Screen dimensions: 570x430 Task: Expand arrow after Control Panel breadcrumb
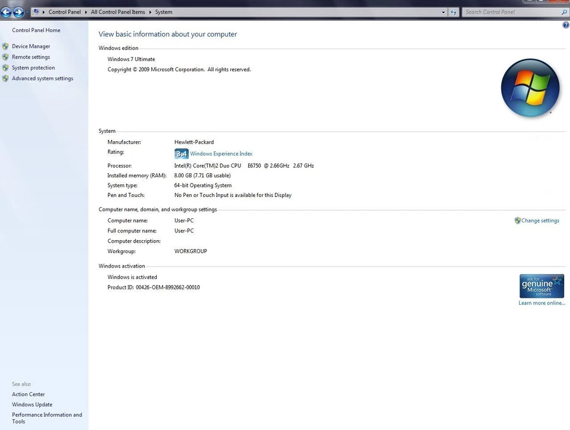[86, 12]
